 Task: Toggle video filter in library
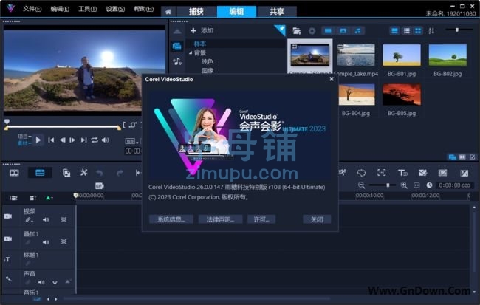coord(328,30)
